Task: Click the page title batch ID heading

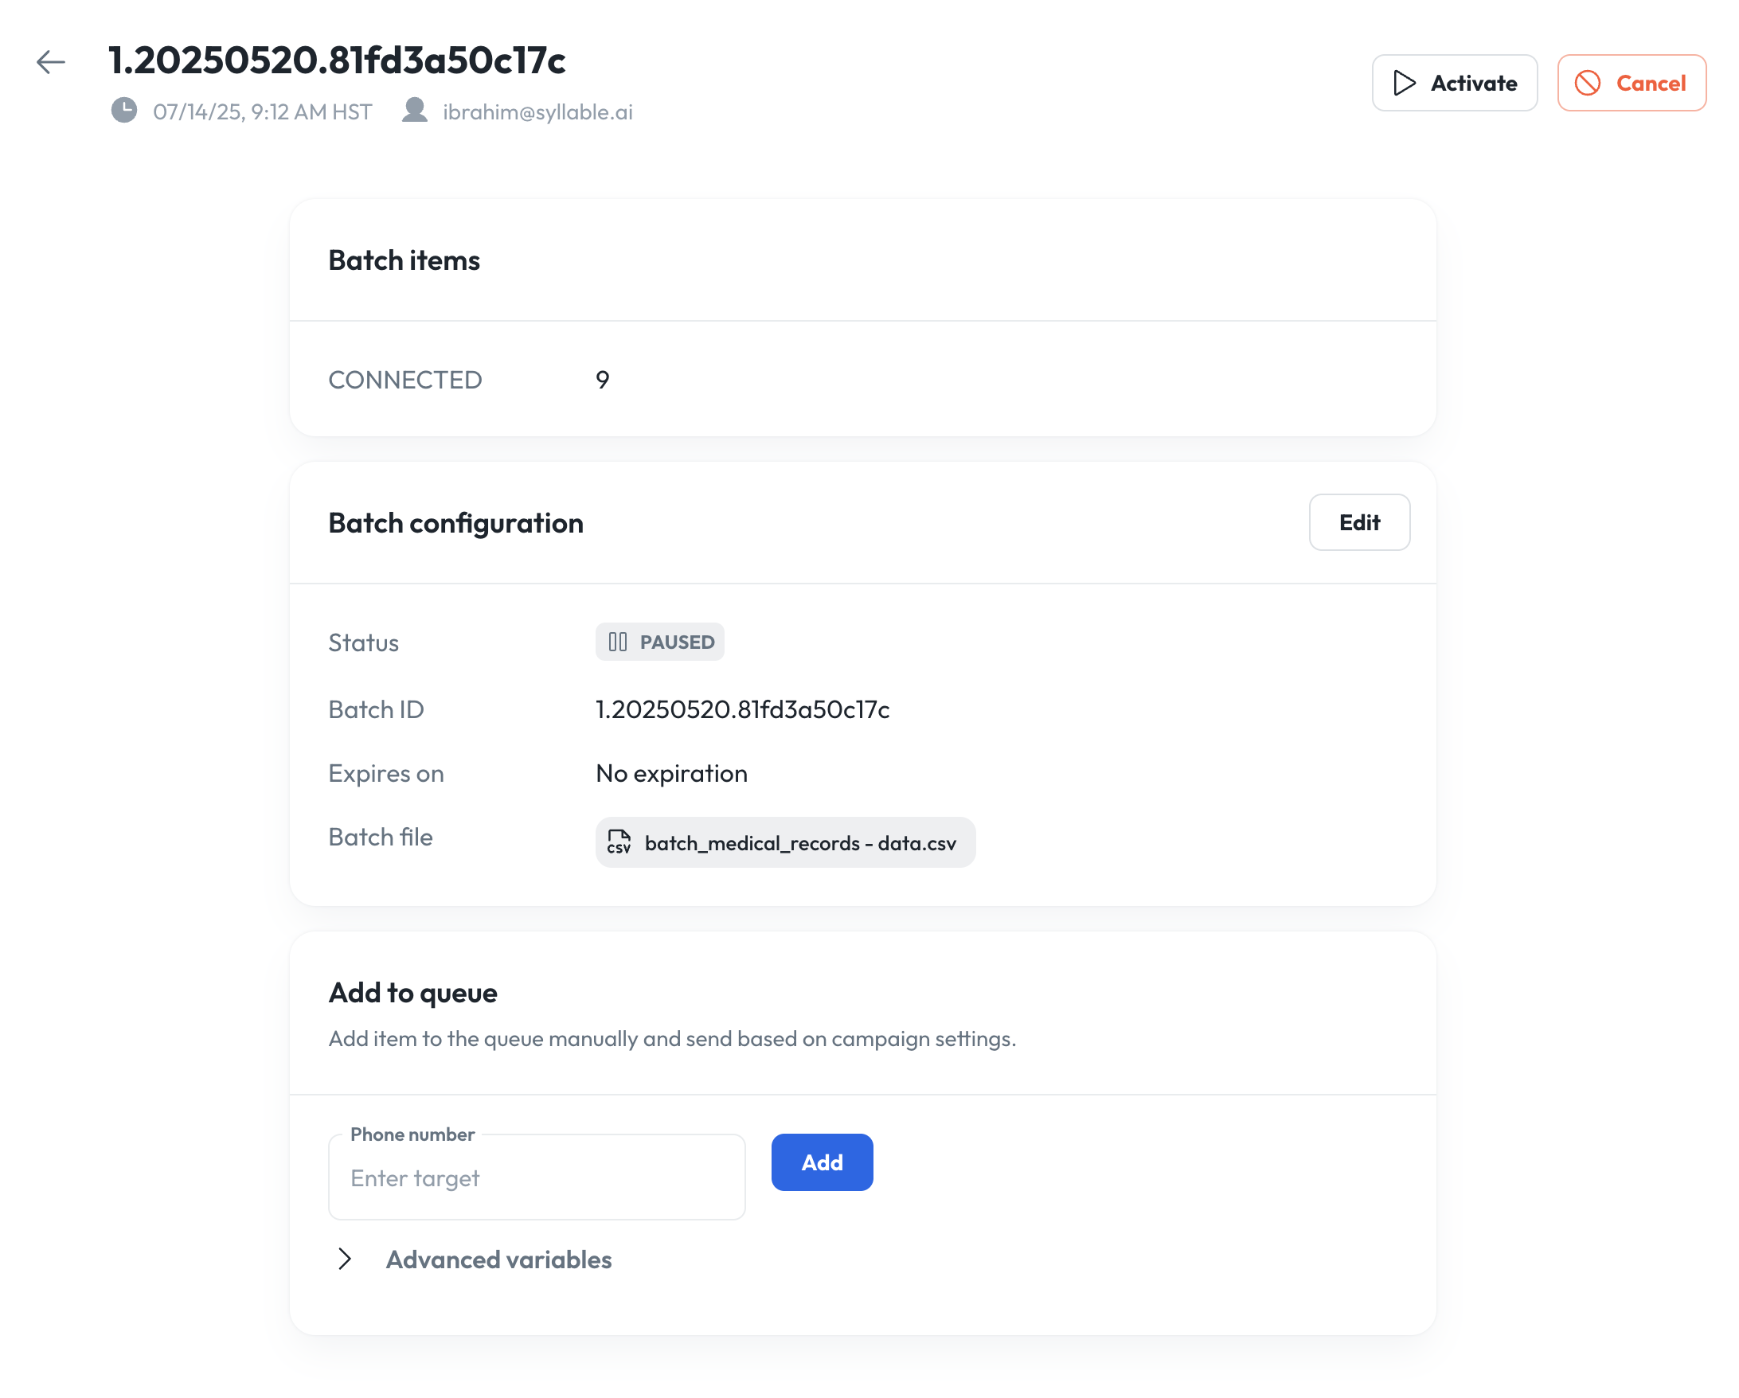Action: pyautogui.click(x=337, y=61)
